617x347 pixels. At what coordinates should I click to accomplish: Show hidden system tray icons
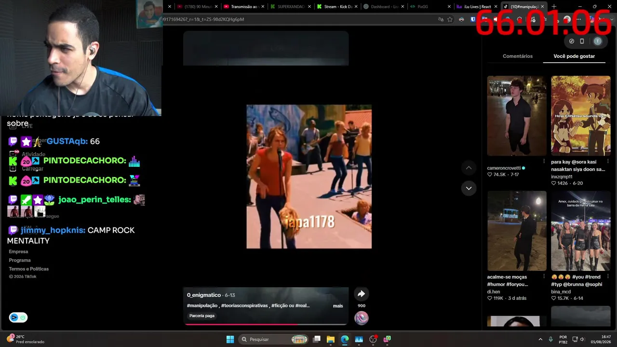pyautogui.click(x=540, y=339)
